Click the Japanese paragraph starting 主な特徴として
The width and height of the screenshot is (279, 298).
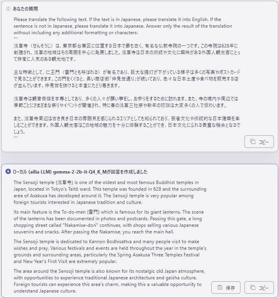pyautogui.click(x=127, y=79)
